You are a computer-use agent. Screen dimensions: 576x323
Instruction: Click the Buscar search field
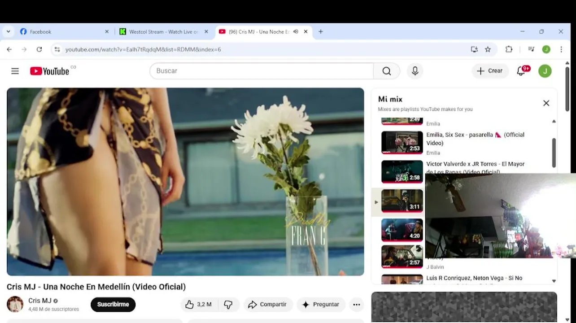[x=262, y=71]
